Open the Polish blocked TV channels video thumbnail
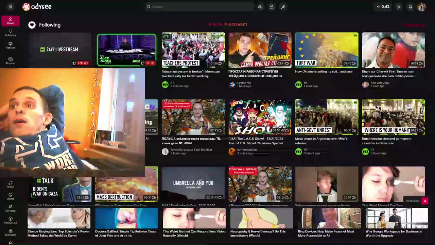Screen dimensions: 435x245 [193, 117]
